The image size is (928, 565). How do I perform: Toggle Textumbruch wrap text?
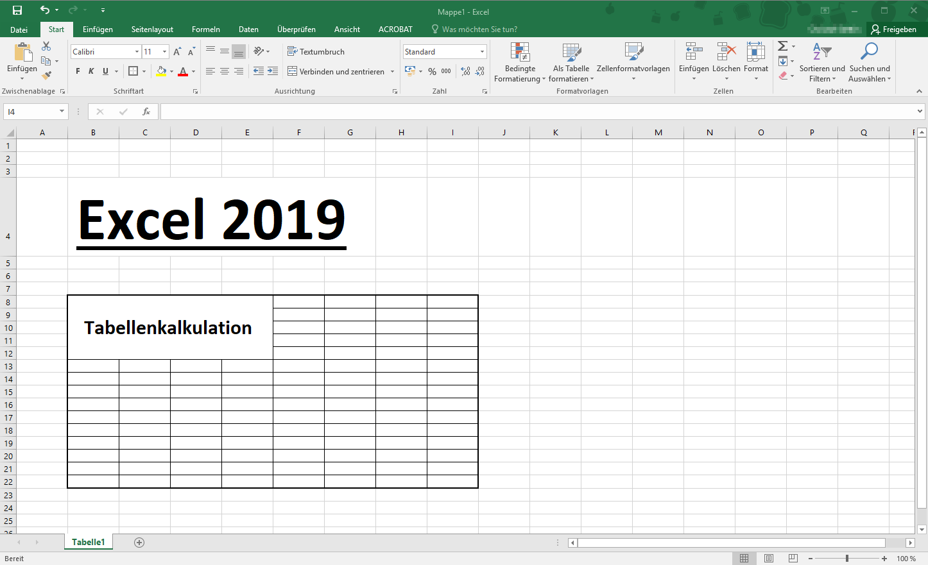pyautogui.click(x=316, y=51)
